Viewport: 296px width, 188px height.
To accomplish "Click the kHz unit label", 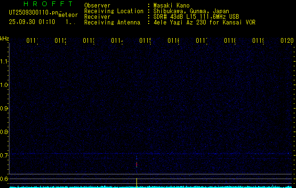I will coord(4,38).
